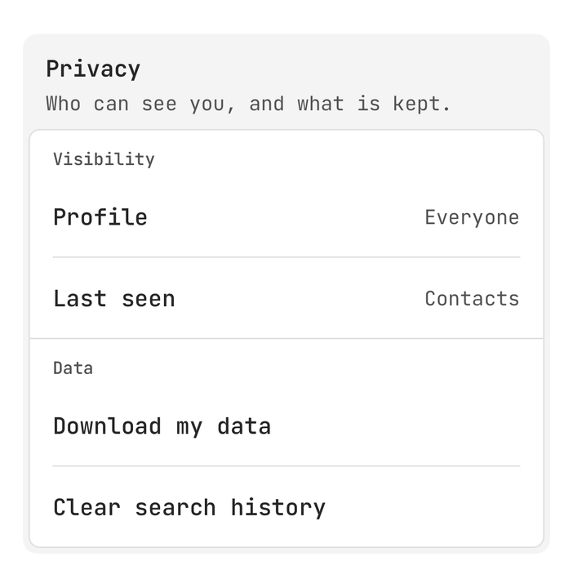Click the Privacy heading
This screenshot has height=588, width=573.
pyautogui.click(x=93, y=69)
